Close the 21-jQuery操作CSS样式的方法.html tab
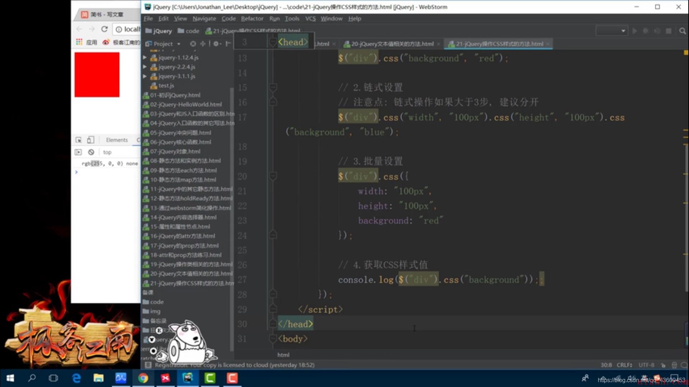 pos(548,44)
